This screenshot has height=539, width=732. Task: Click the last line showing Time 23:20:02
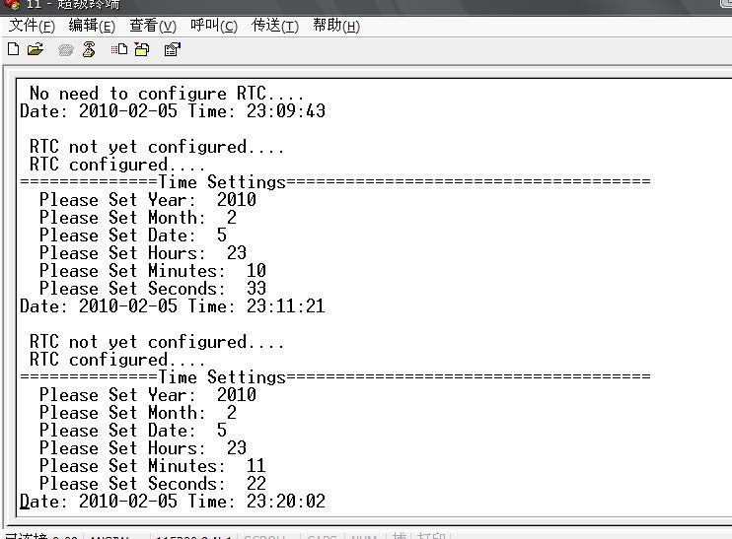[173, 502]
